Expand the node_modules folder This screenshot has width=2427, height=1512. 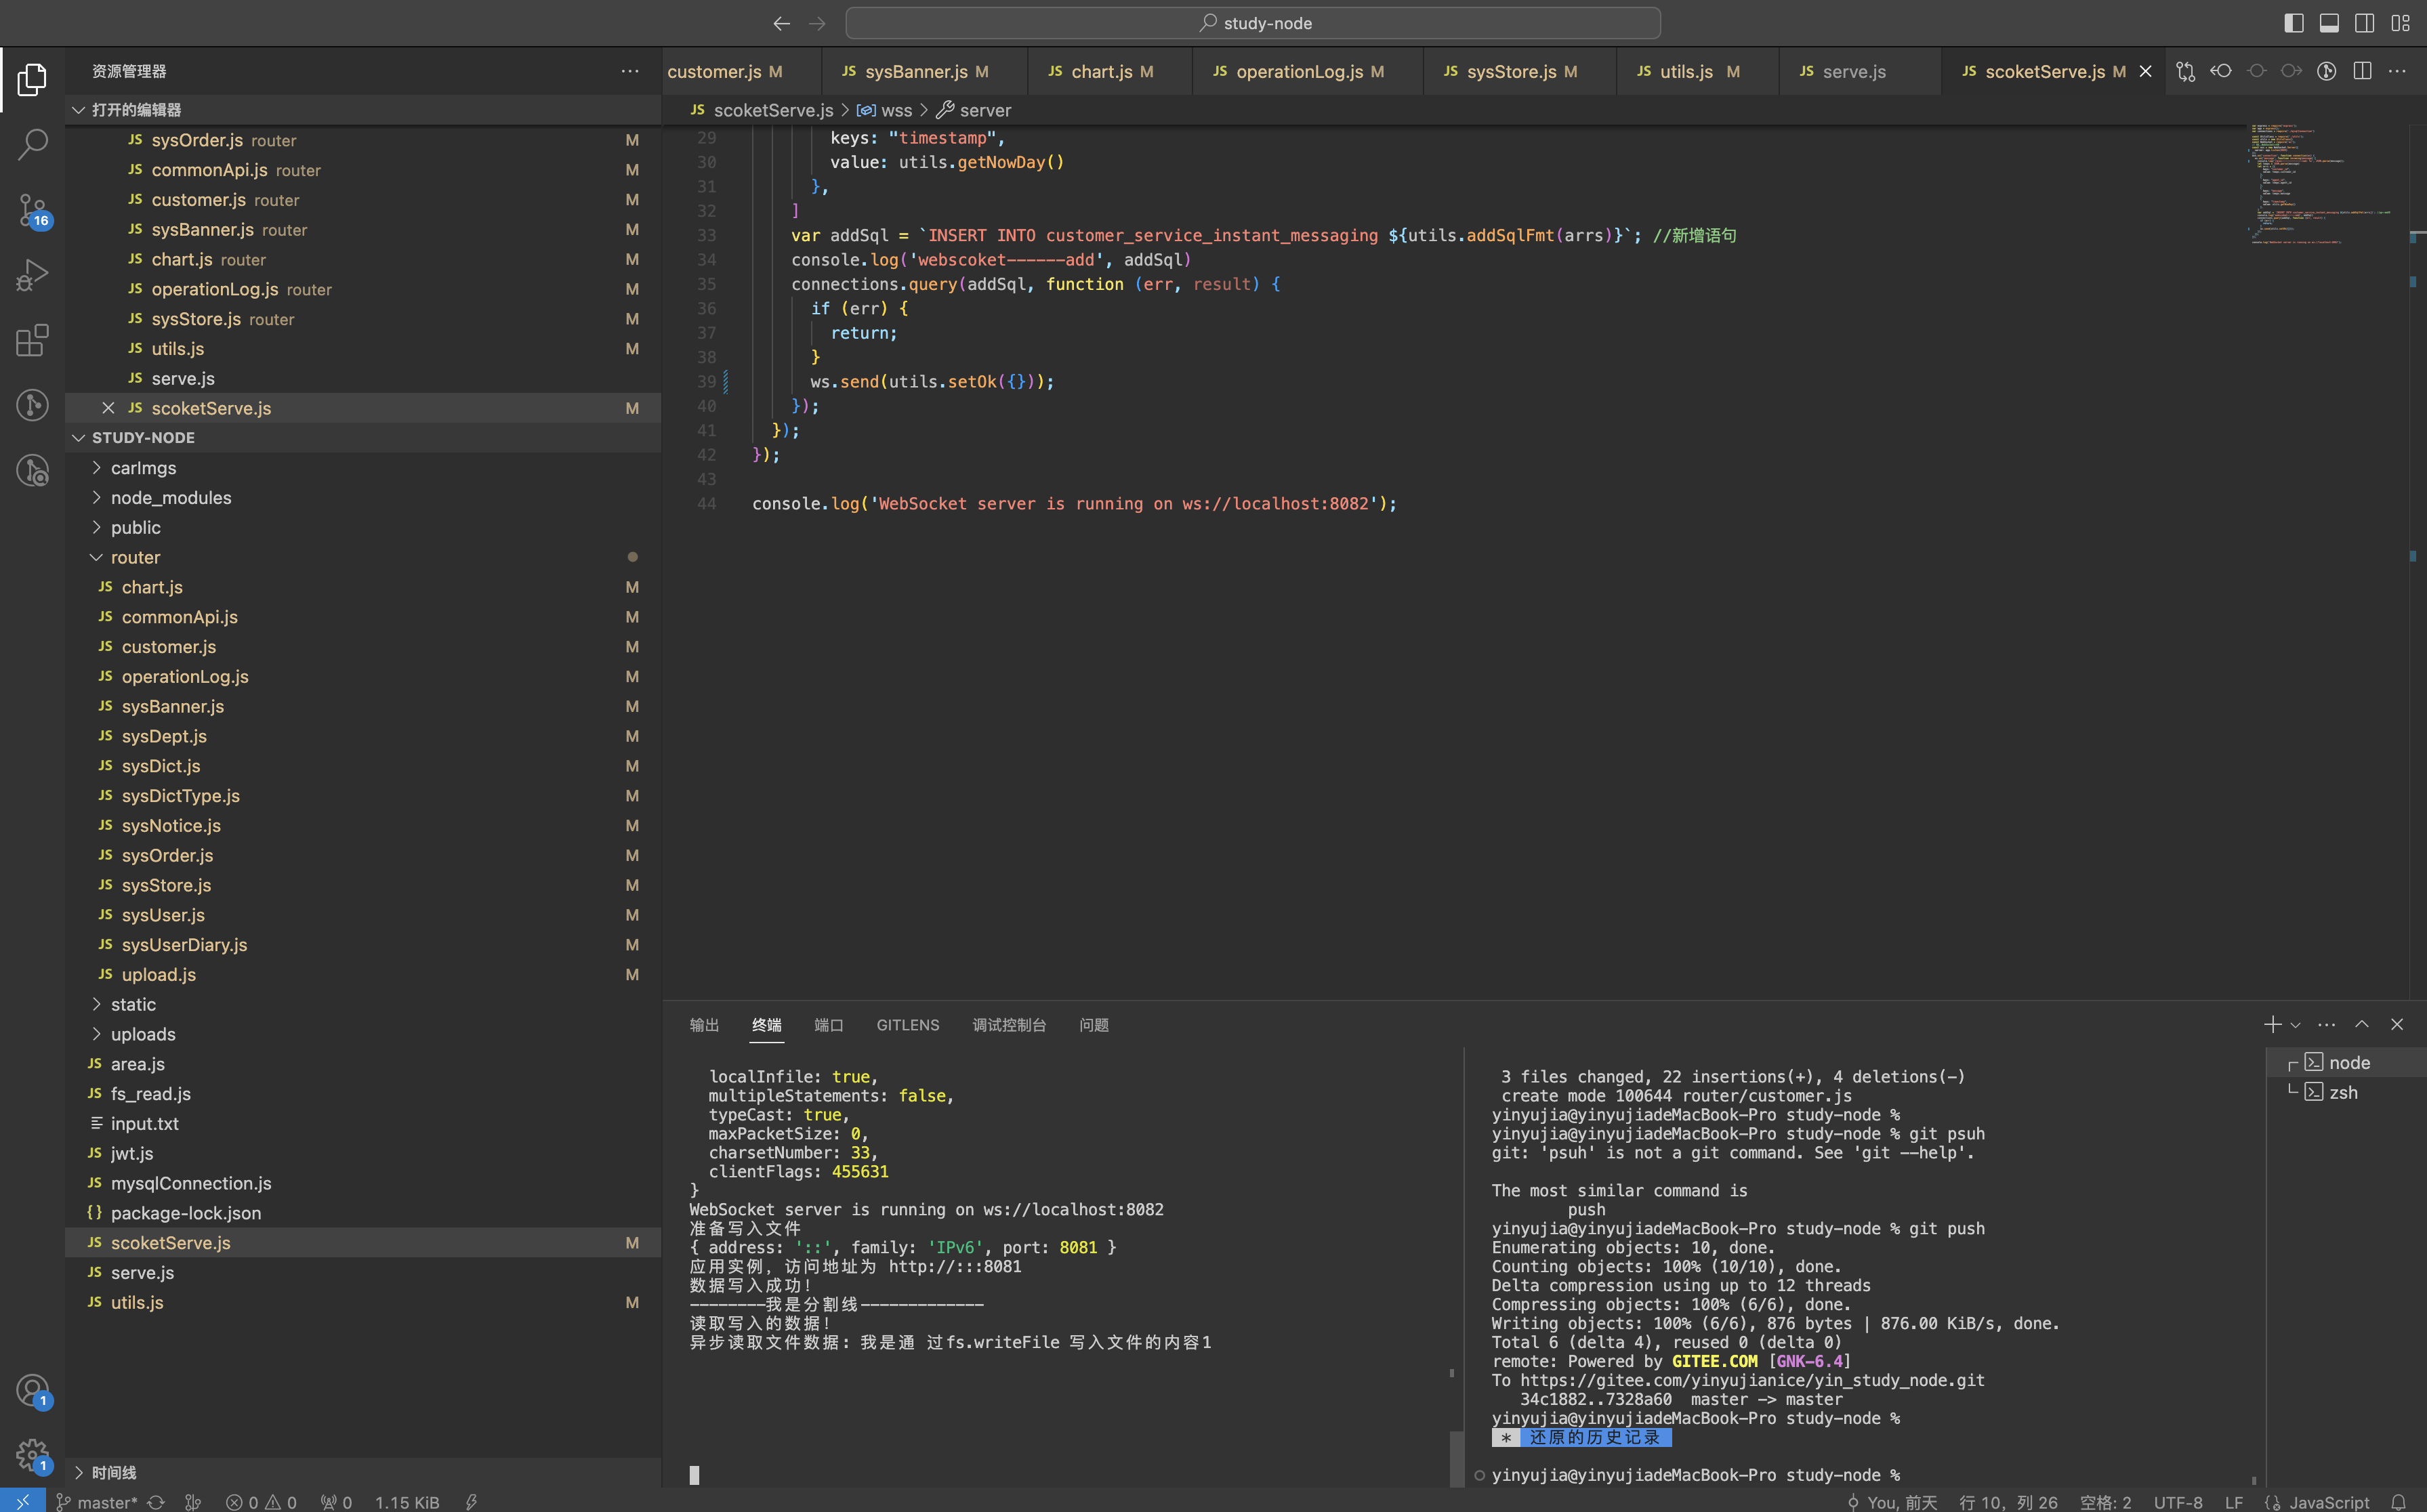pyautogui.click(x=363, y=498)
